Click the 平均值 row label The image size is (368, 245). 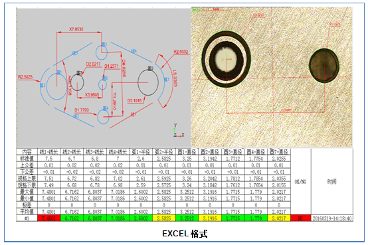pyautogui.click(x=27, y=212)
